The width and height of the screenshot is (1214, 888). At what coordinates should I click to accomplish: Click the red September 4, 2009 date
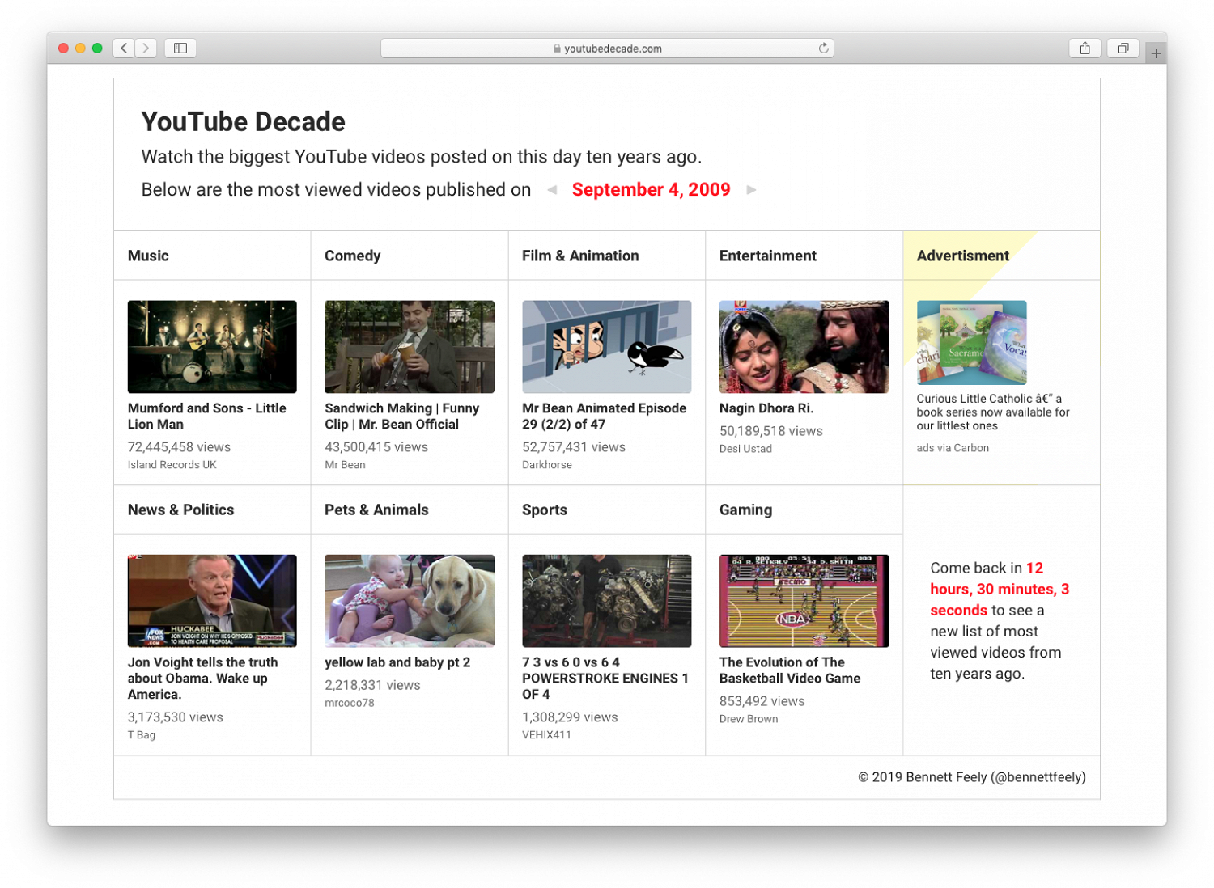(651, 190)
